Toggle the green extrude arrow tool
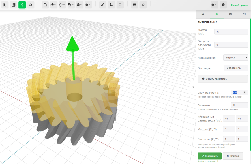Screen dimensions: 251x164 (x=22, y=5)
